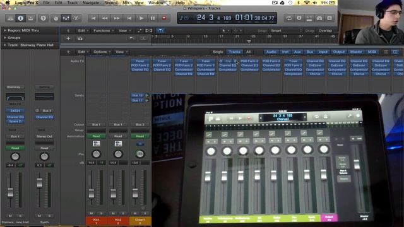
Task: Toggle the Mixer button in control bar
Action: click(66, 18)
